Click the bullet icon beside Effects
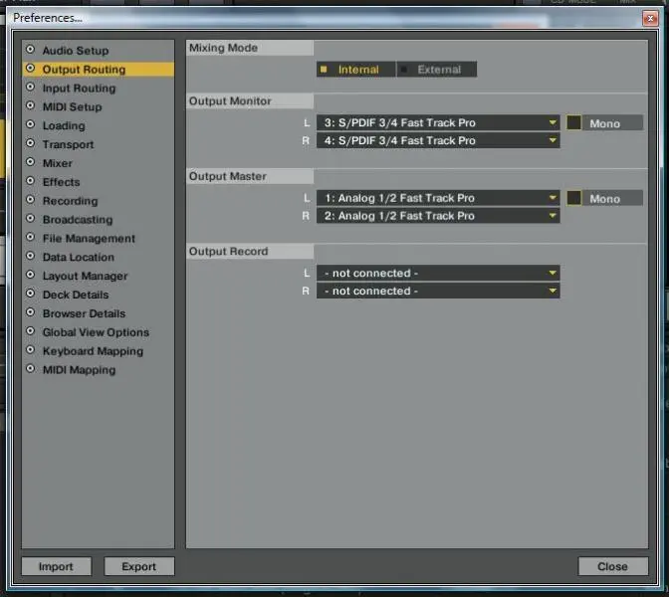The width and height of the screenshot is (669, 597). point(30,182)
